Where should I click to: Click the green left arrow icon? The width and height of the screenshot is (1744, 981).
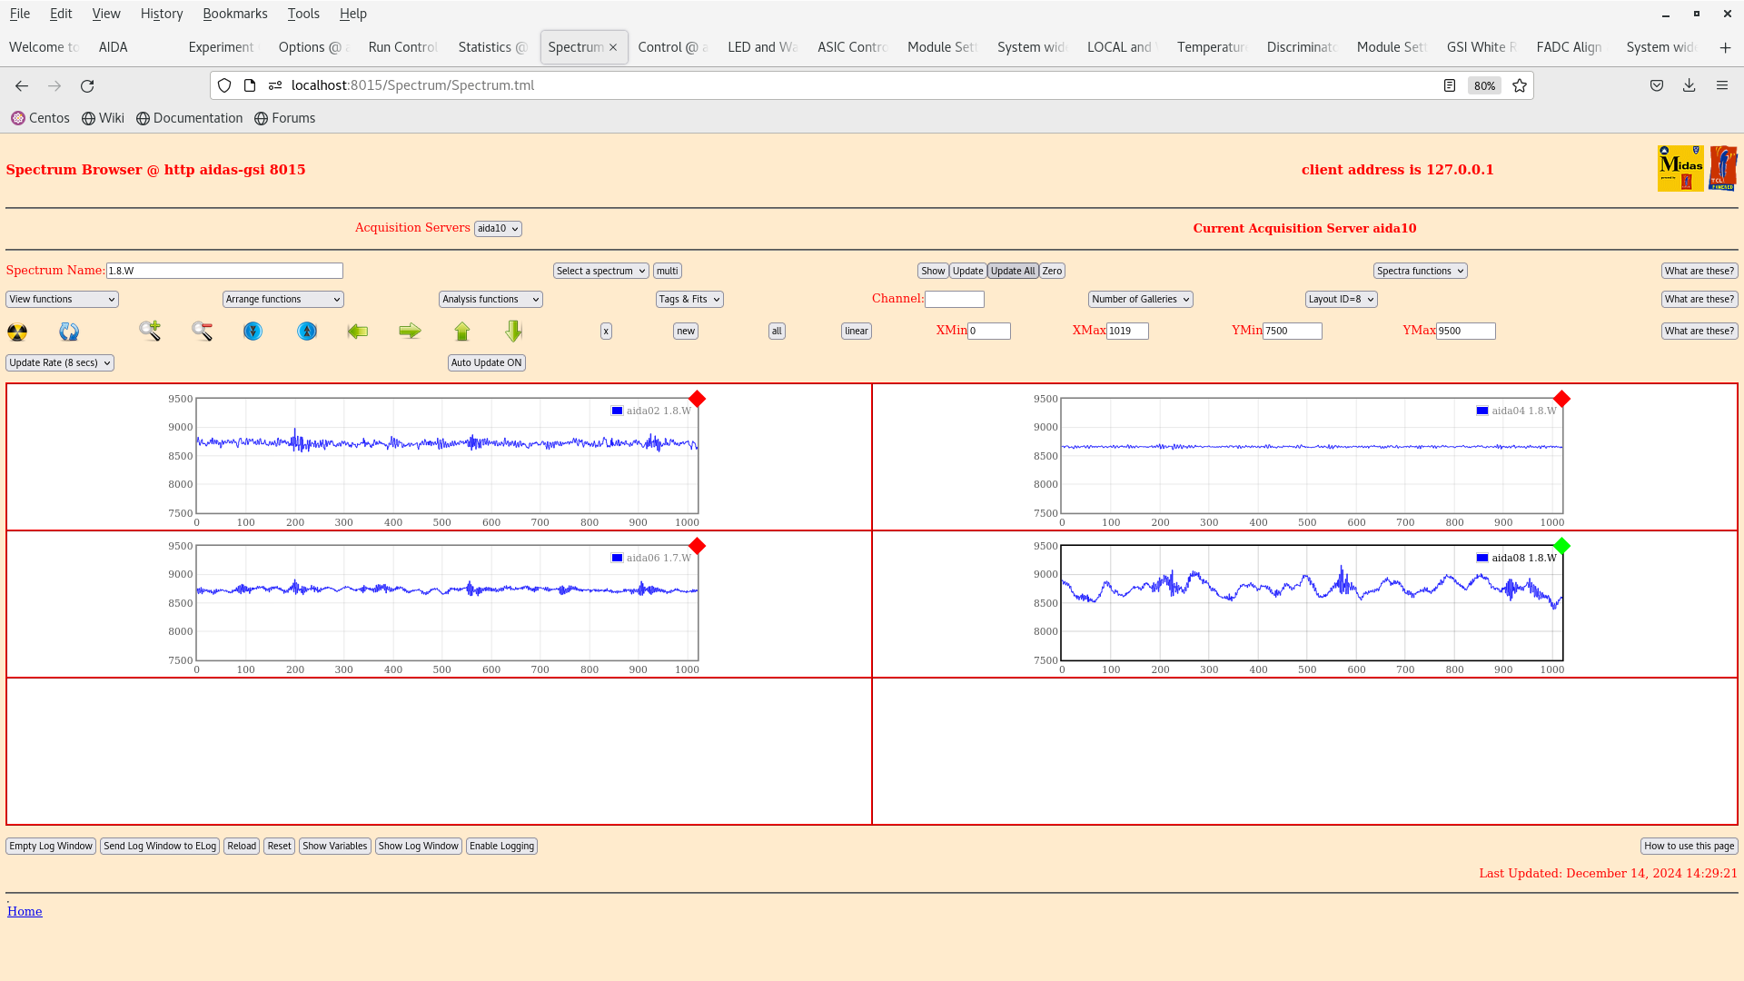(x=358, y=332)
